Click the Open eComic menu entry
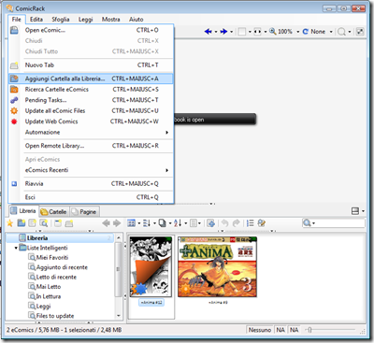Image resolution: width=374 pixels, height=343 pixels. pos(91,30)
